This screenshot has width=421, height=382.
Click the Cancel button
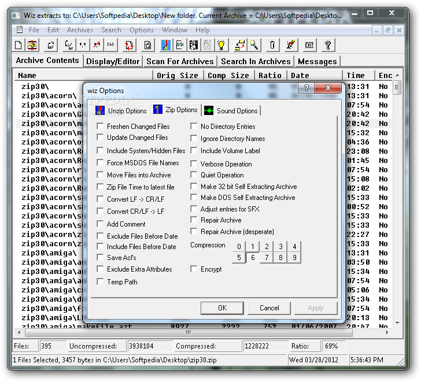point(269,307)
